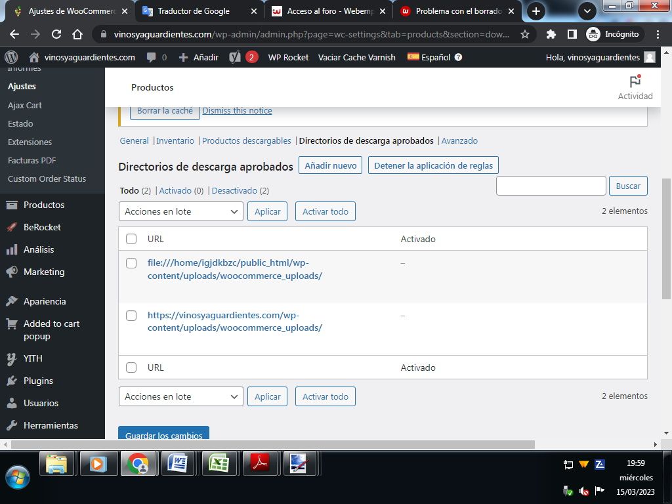Screen dimensions: 672x504
Task: Click Detener la aplicación de reglas
Action: [x=433, y=165]
